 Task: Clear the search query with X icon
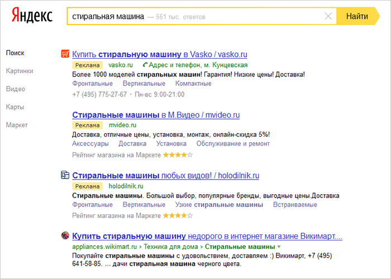coord(328,16)
